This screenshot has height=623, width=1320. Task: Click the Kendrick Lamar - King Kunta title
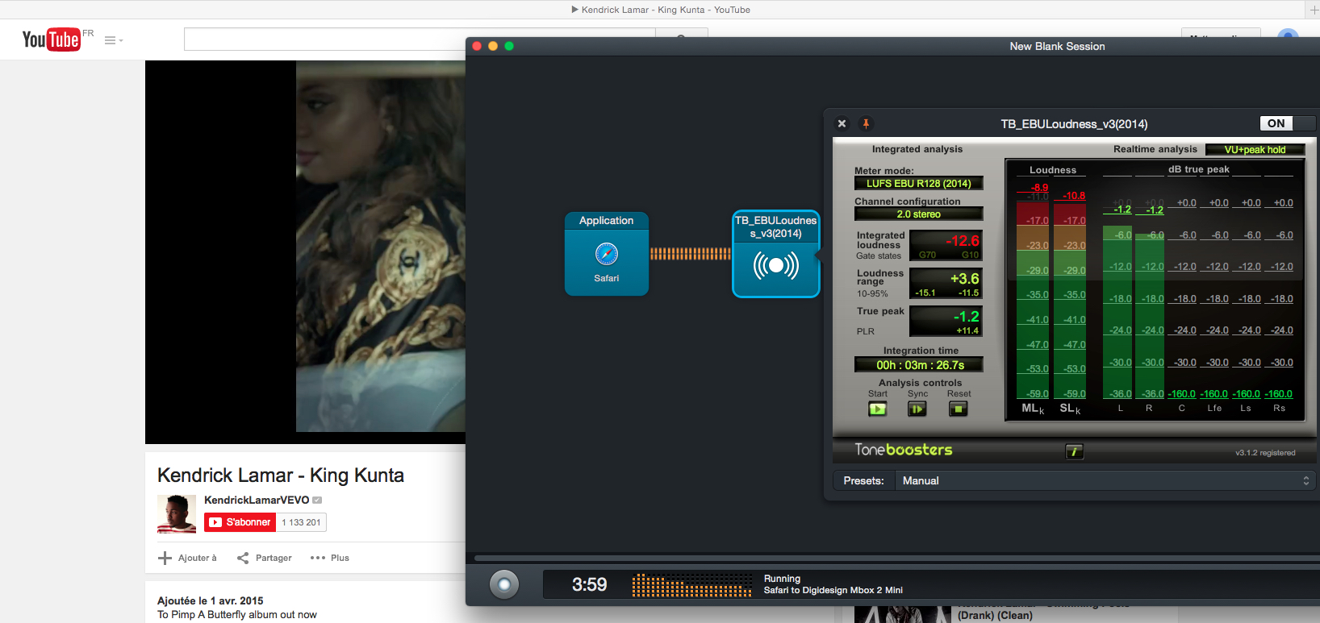[281, 476]
